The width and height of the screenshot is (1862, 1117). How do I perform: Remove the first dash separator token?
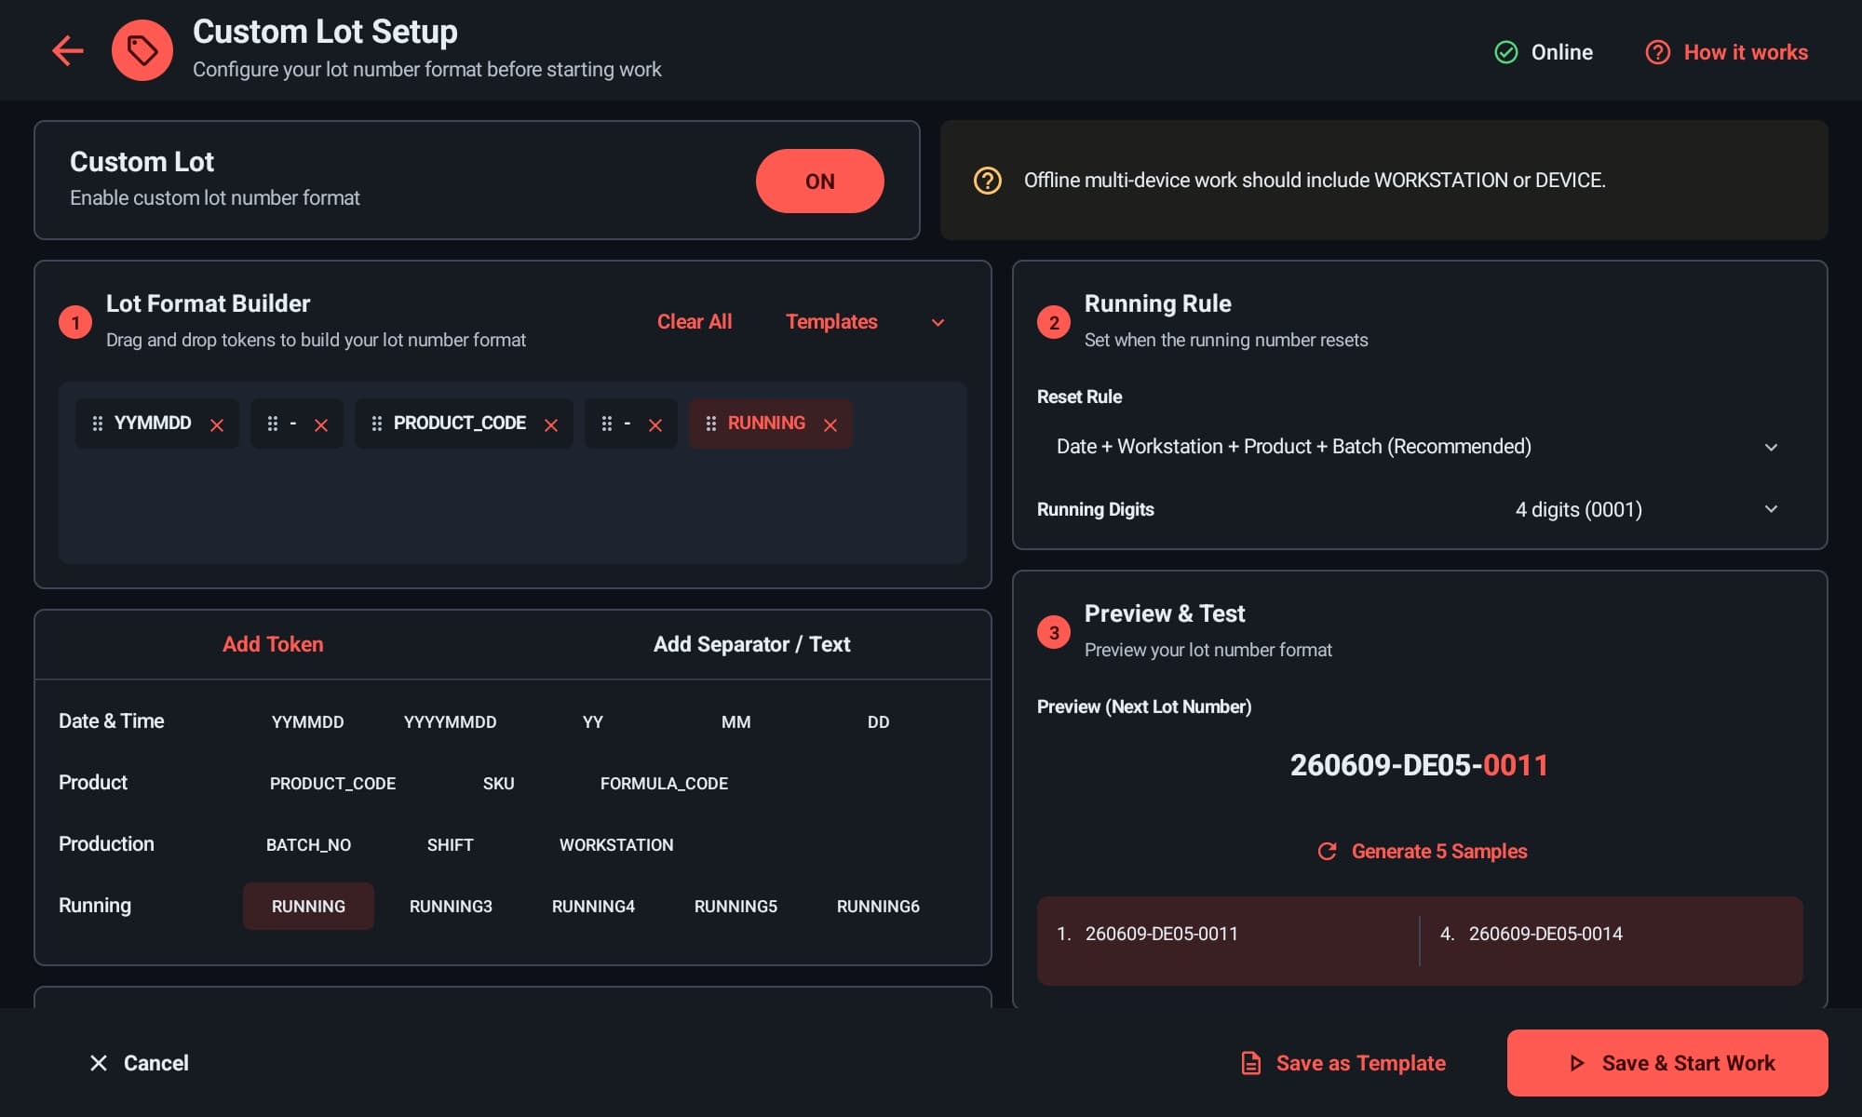point(321,425)
